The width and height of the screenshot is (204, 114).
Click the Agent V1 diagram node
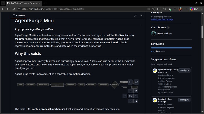(21, 85)
